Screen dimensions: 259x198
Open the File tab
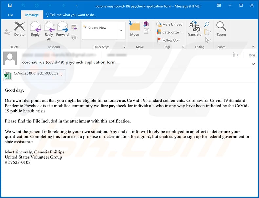point(10,15)
